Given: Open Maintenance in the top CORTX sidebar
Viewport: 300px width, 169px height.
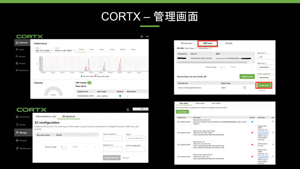Looking at the screenshot, I should 23,70.
